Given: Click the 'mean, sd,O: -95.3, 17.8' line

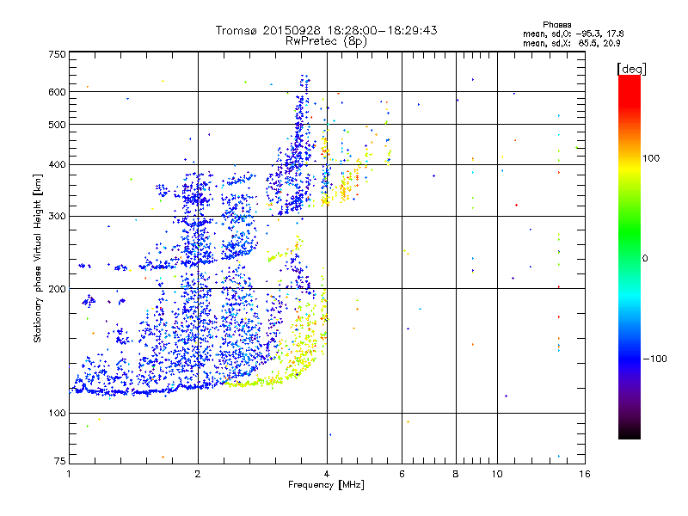Looking at the screenshot, I should click(x=573, y=34).
